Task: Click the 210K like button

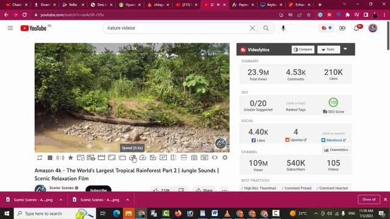Action: point(161,190)
